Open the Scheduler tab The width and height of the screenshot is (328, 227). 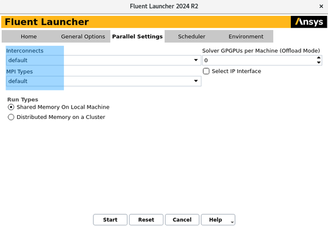pyautogui.click(x=191, y=37)
